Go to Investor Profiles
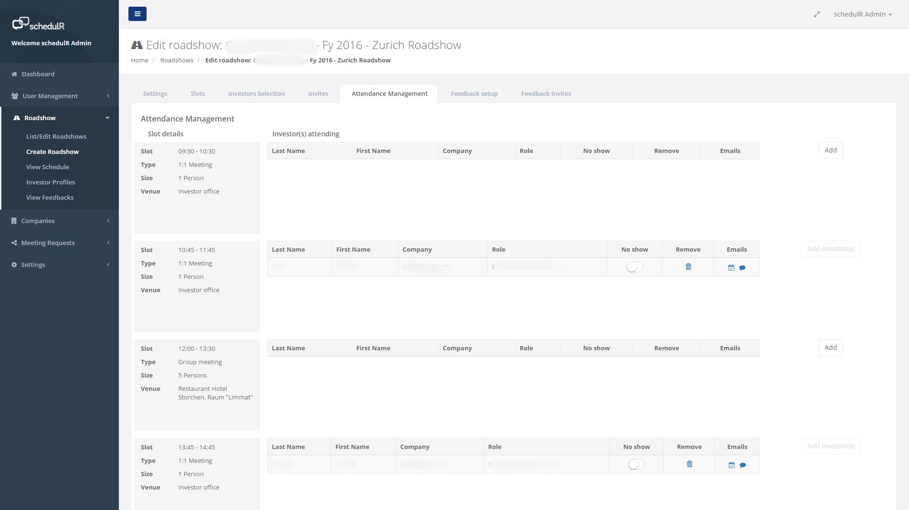909x510 pixels. [51, 182]
